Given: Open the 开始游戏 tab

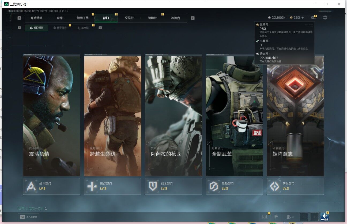Looking at the screenshot, I should (x=36, y=18).
